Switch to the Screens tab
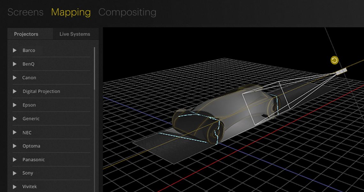 coord(26,12)
